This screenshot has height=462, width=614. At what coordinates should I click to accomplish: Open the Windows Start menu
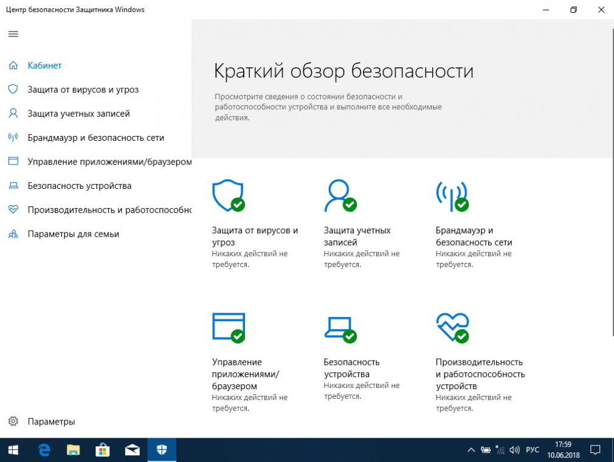click(x=13, y=450)
